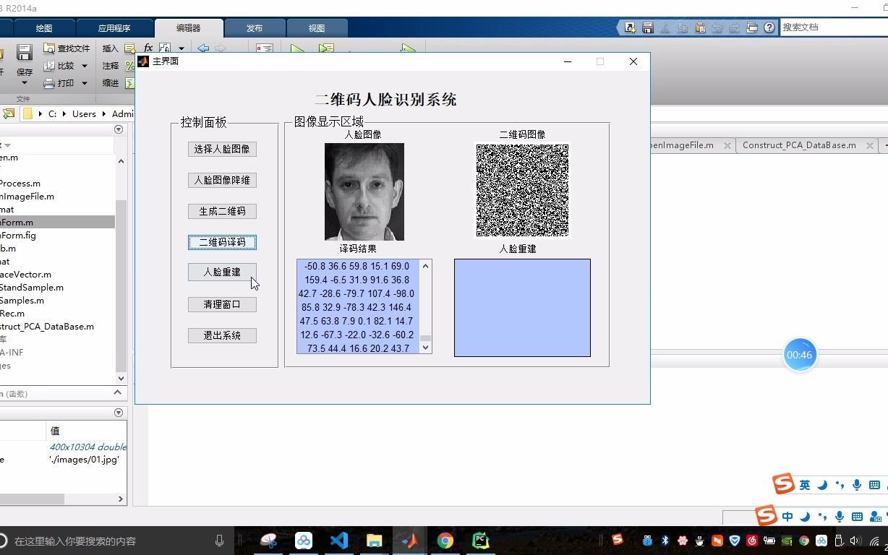Image resolution: width=888 pixels, height=555 pixels.
Task: Switch to the 发布 ribbon tab
Action: click(x=254, y=27)
